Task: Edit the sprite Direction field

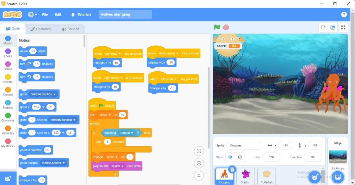Action: [x=313, y=157]
